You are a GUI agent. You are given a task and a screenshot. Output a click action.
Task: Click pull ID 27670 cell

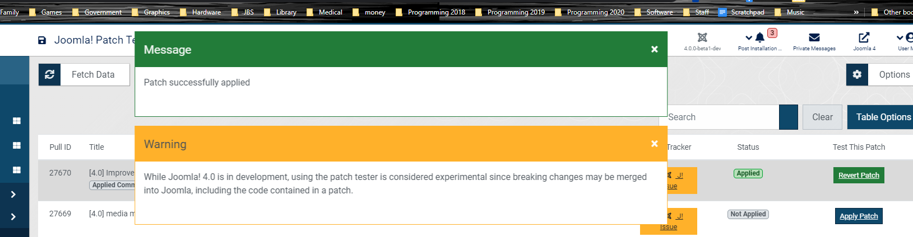[60, 173]
